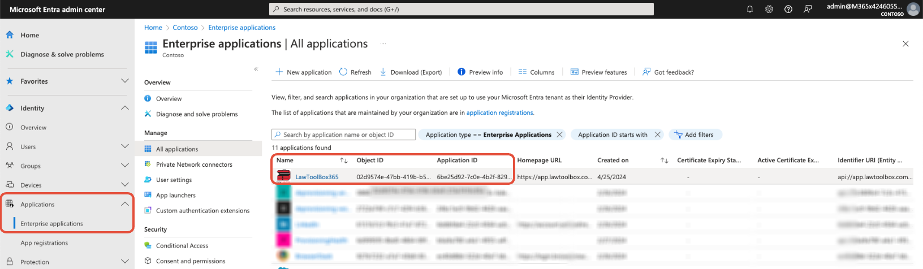Screen dimensions: 923x269
Task: Focus the global search resources box
Action: pos(461,9)
